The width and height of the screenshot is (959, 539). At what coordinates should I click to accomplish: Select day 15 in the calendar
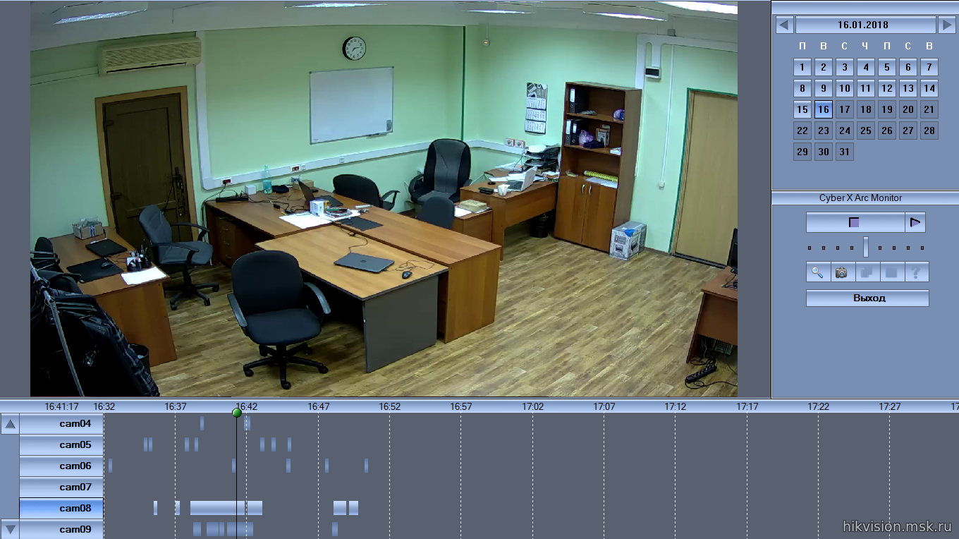[x=802, y=109]
